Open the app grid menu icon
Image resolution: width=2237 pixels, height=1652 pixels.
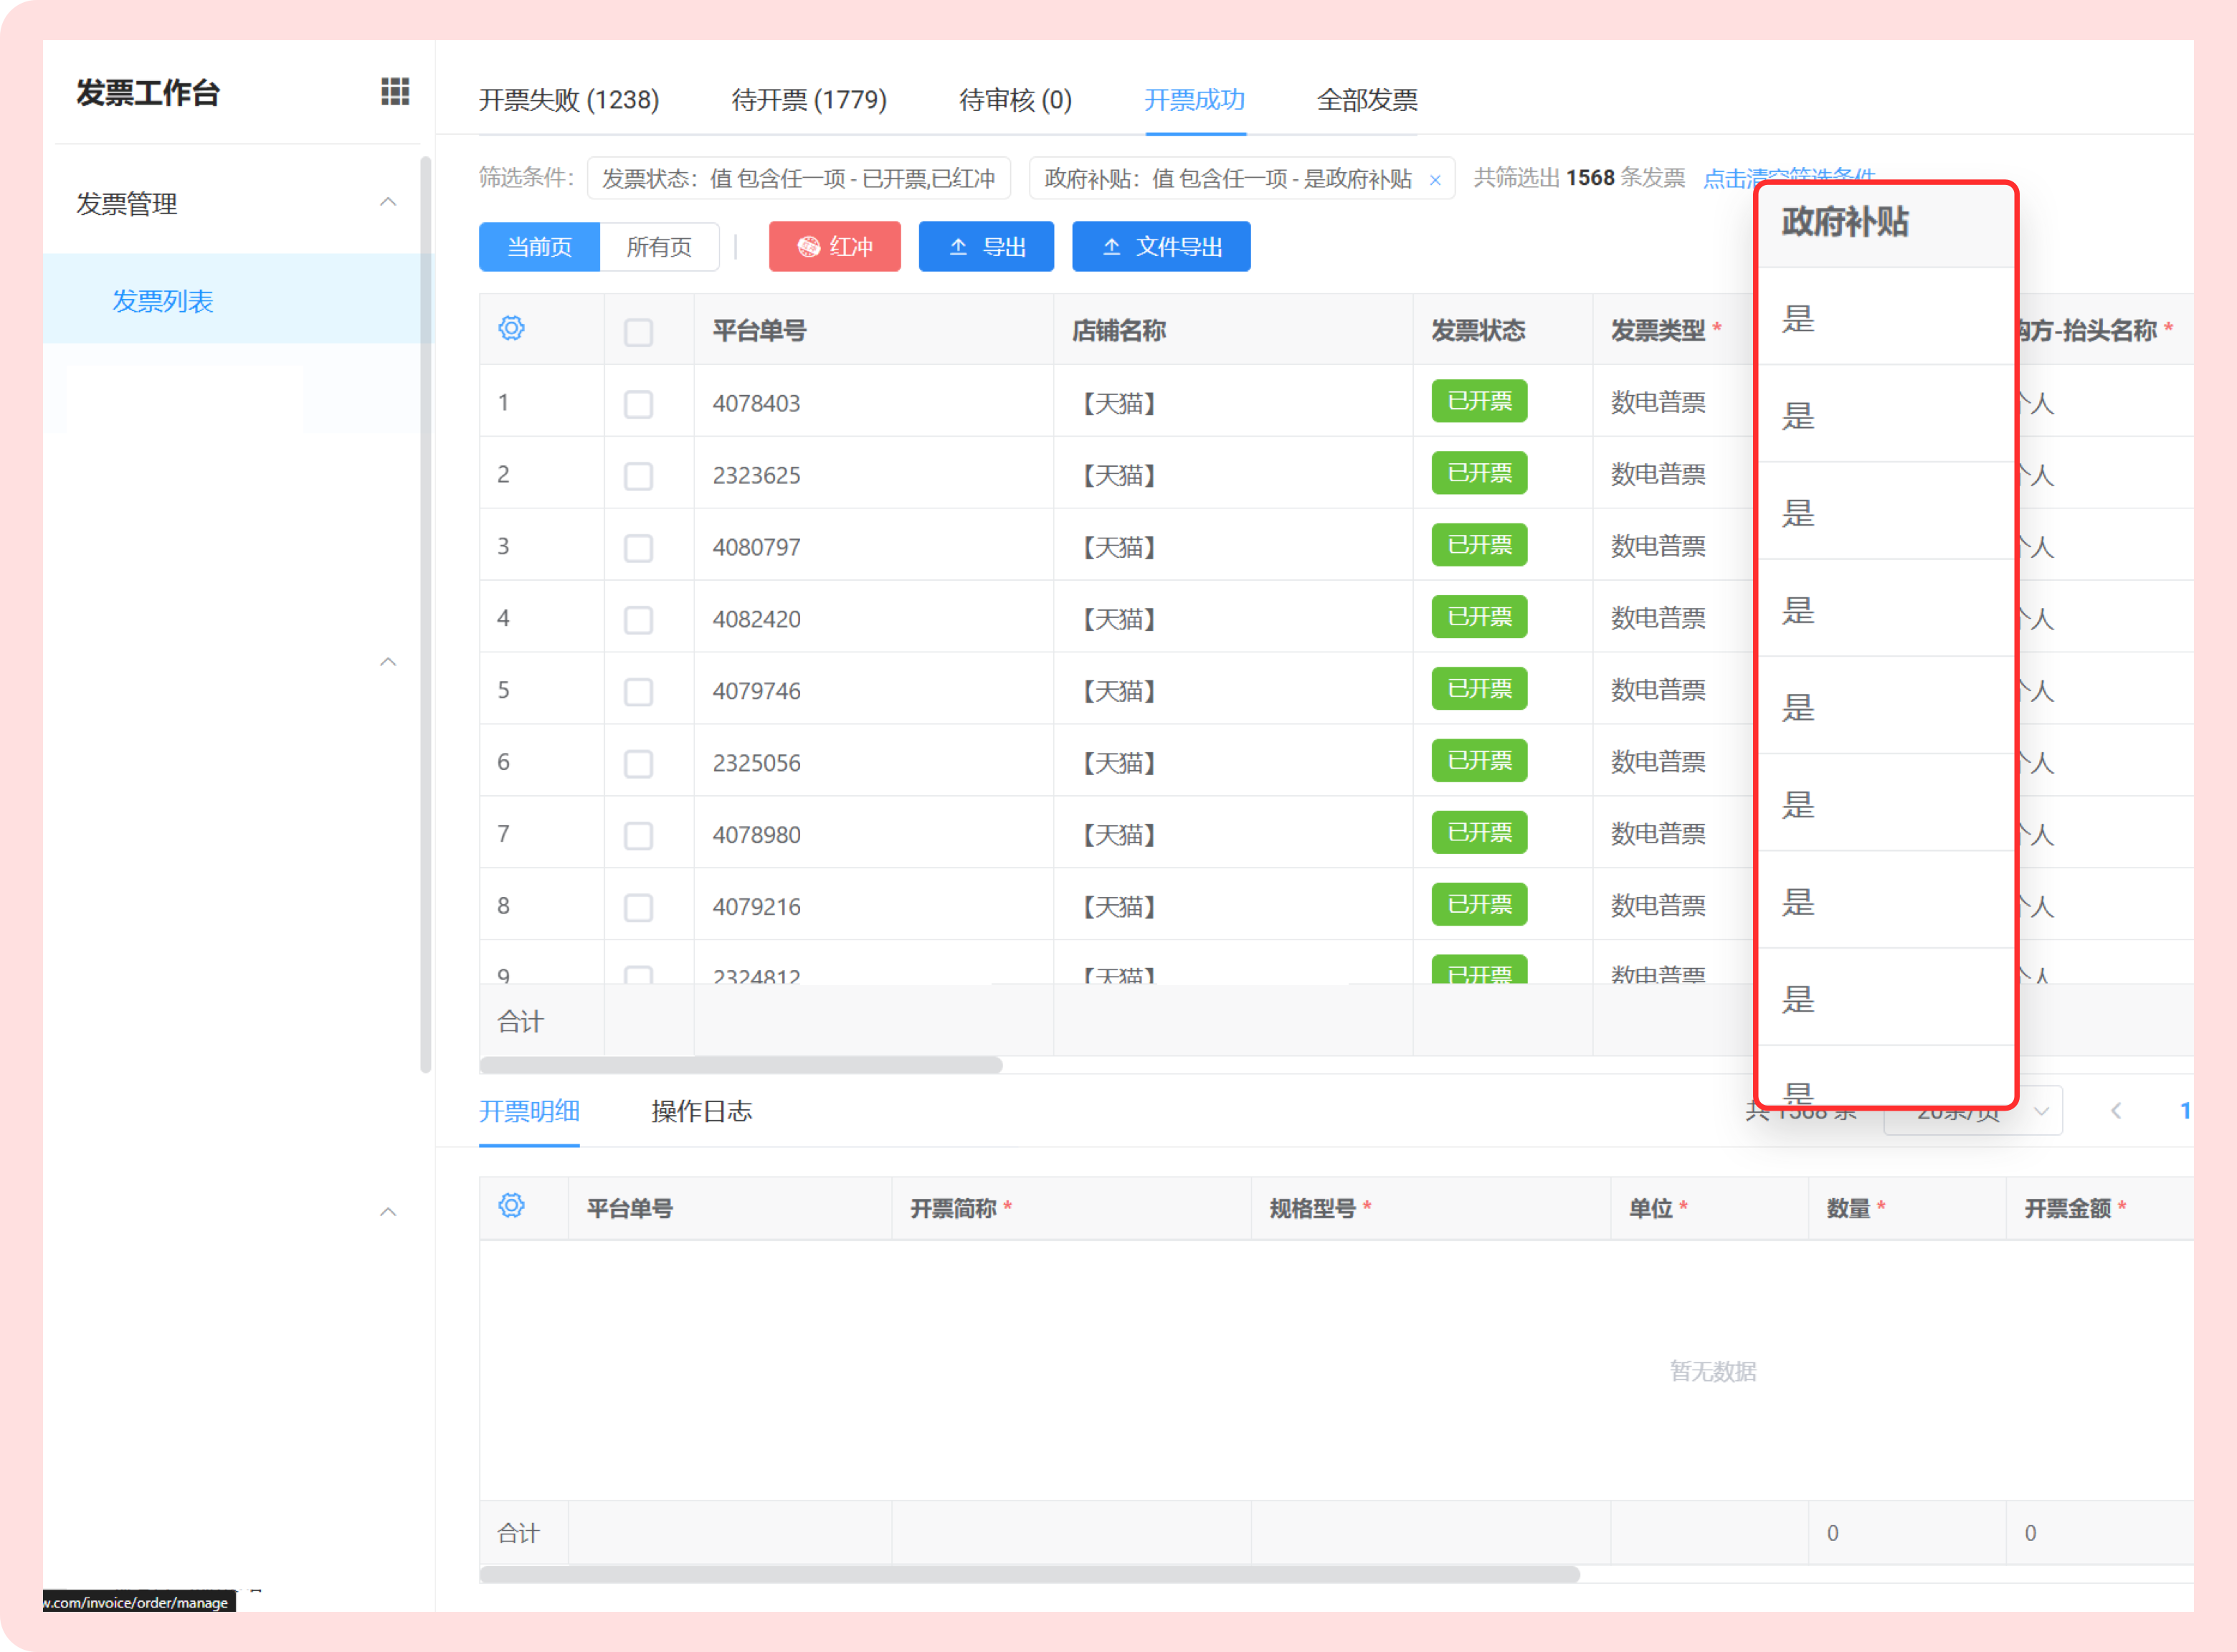[x=395, y=92]
